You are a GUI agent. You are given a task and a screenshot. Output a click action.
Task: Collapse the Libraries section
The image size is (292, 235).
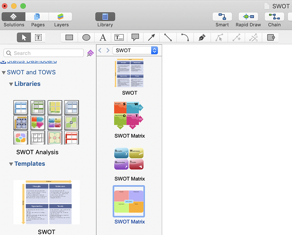click(11, 84)
